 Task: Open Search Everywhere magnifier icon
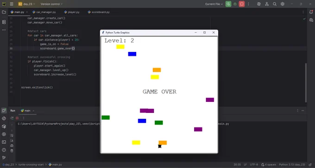coord(275,4)
